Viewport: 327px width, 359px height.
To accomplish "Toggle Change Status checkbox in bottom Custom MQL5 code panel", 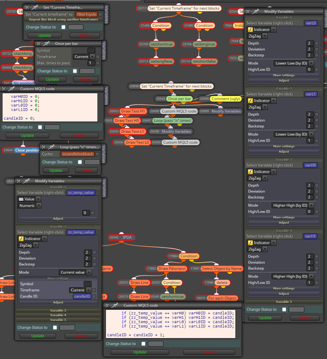I will coord(144,344).
